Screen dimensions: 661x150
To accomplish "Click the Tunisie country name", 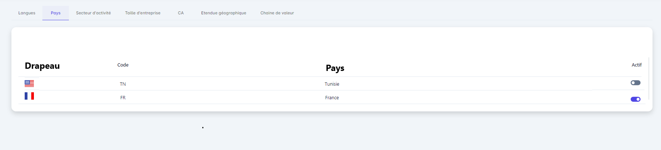I will click(x=332, y=84).
